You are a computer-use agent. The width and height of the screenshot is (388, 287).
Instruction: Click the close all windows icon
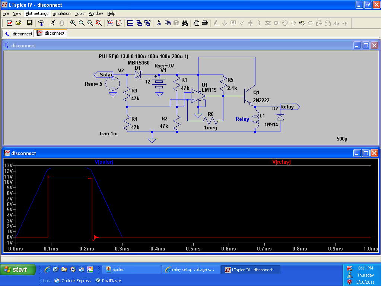click(x=147, y=23)
